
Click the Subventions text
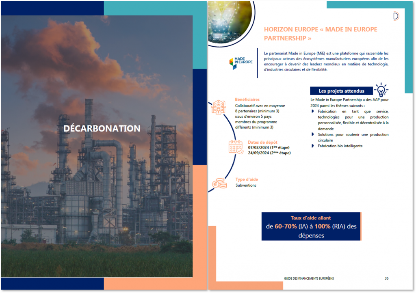[246, 185]
